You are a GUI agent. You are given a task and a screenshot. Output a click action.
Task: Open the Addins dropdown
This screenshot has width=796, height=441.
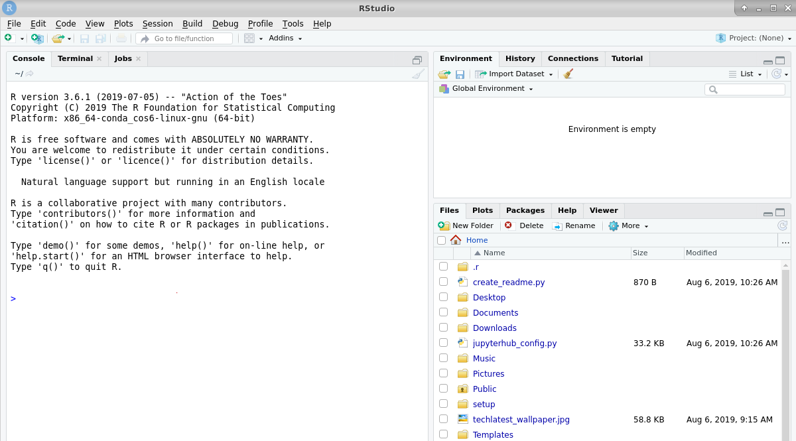[x=285, y=38]
